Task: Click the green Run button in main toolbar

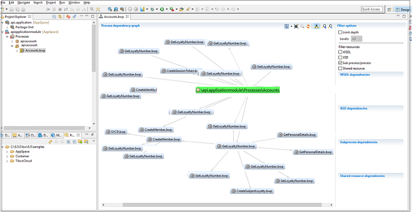Action: (162, 9)
